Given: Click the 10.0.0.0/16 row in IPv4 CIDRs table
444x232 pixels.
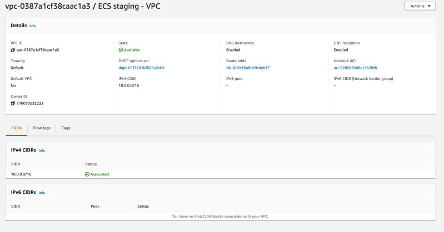Looking at the screenshot, I should [220, 174].
